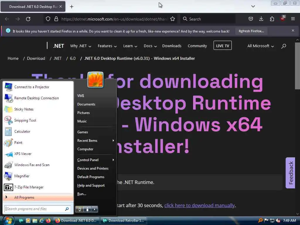Viewport: 300px width, 225px height.
Task: Click the Start menu shut down power button
Action: click(x=80, y=209)
